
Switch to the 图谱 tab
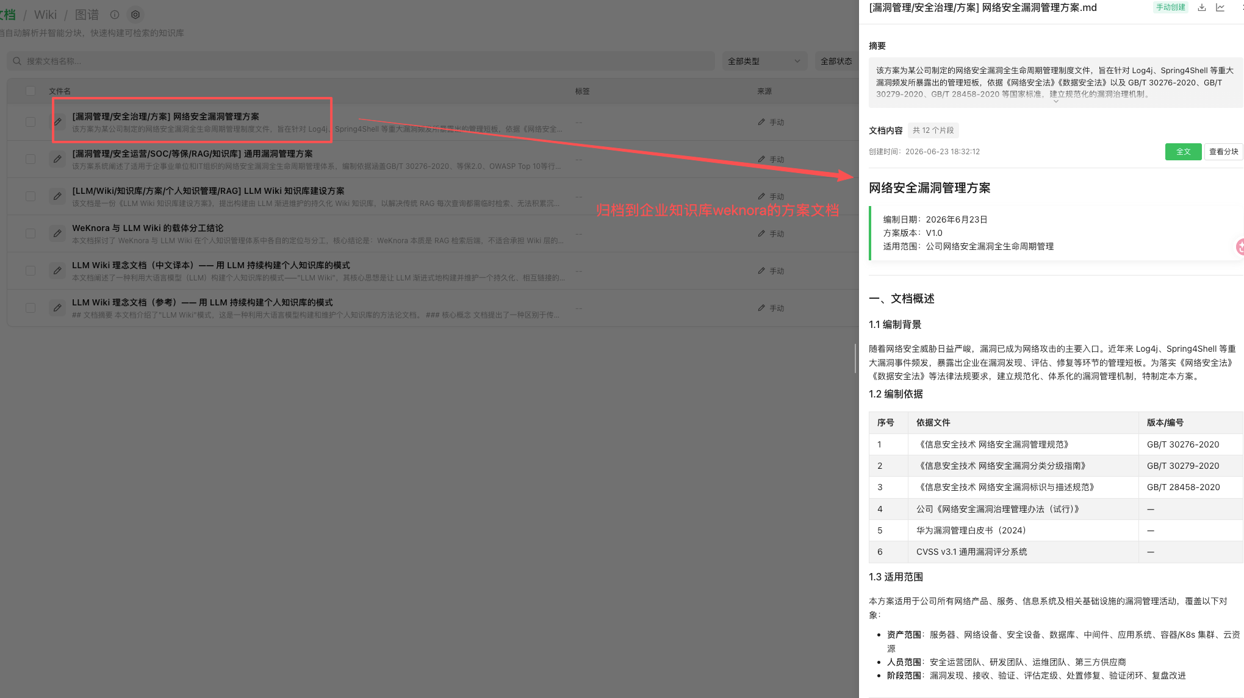click(x=87, y=15)
